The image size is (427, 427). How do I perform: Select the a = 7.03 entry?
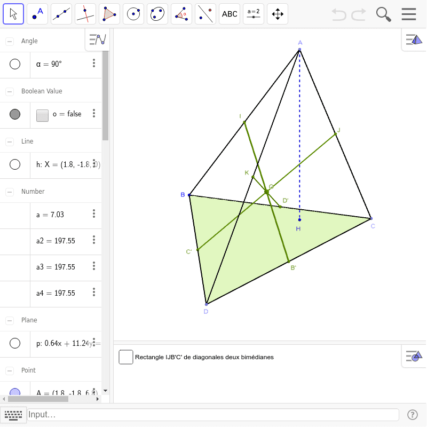pyautogui.click(x=51, y=215)
